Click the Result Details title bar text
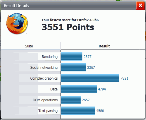This screenshot has height=120, width=146. pos(16,6)
